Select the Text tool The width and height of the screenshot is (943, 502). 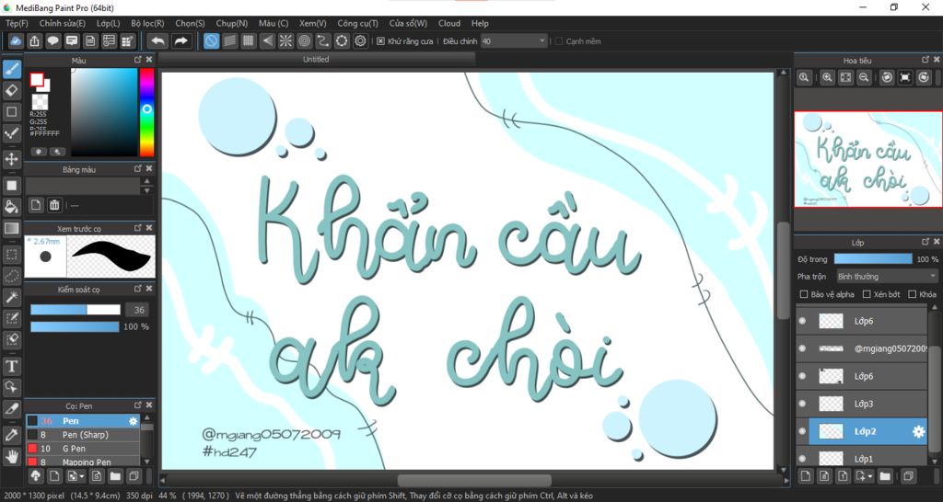tap(11, 366)
